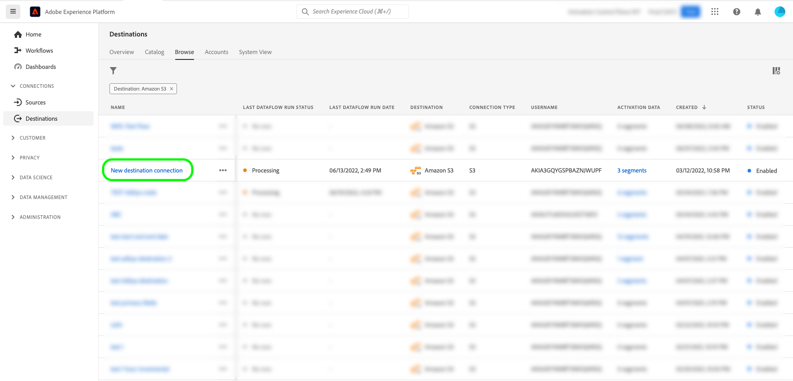Image resolution: width=793 pixels, height=381 pixels.
Task: Click the 3 segments link
Action: (632, 170)
